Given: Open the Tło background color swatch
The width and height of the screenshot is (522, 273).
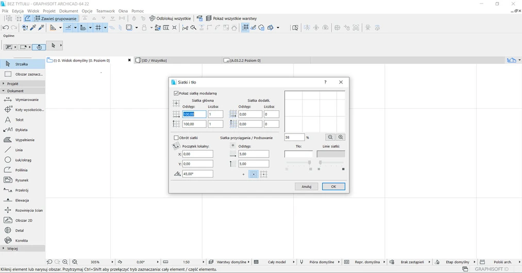Looking at the screenshot, I should click(299, 154).
